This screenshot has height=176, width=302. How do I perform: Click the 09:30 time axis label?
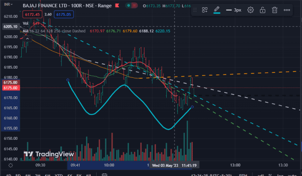pos(40,165)
